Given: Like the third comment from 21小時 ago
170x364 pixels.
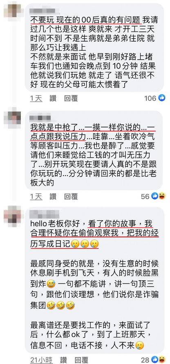Looking at the screenshot, I should 63,360.
